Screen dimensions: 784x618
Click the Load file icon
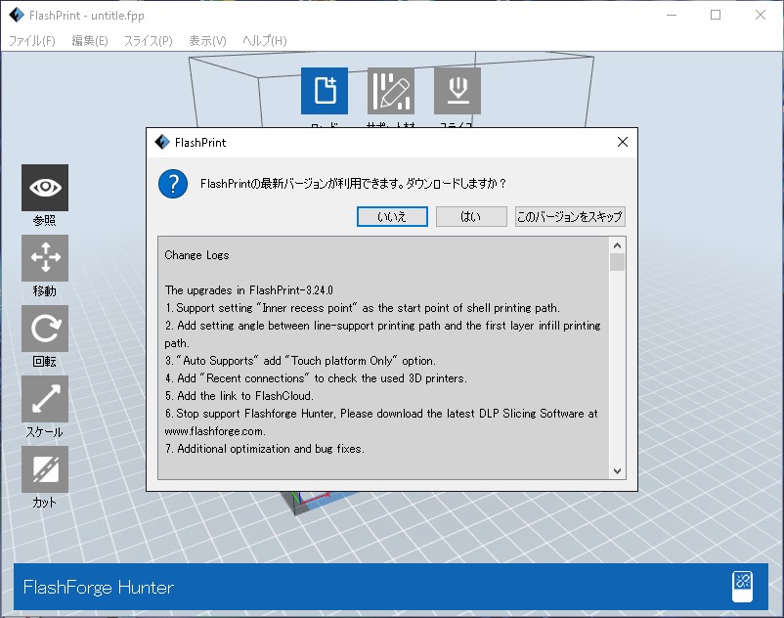pos(324,91)
